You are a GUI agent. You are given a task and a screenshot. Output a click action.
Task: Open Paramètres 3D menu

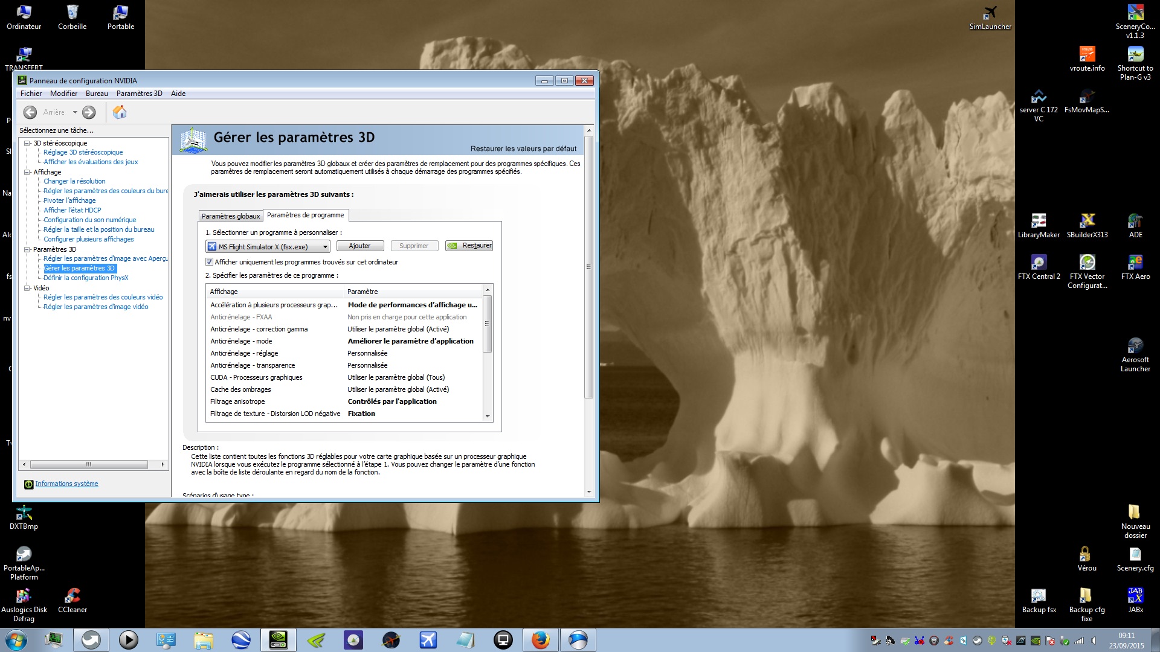(x=138, y=93)
